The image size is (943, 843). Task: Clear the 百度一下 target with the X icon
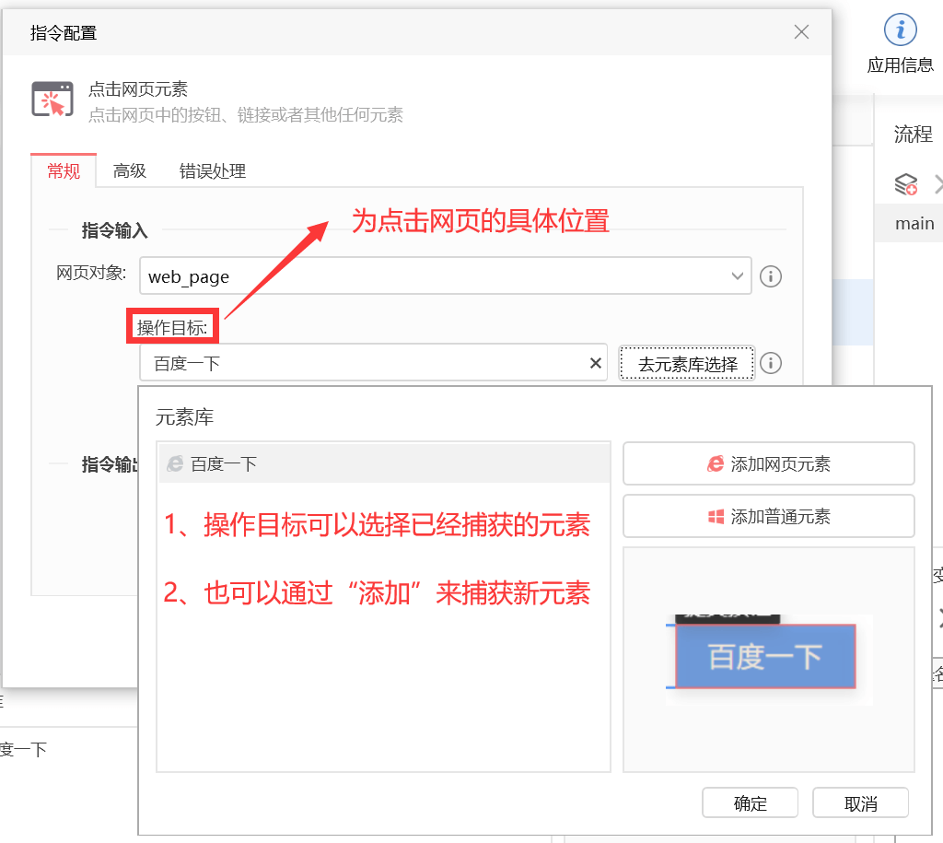click(596, 363)
